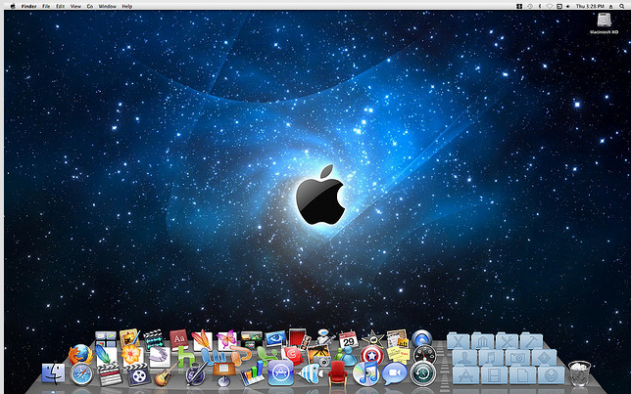Click the eject menu bar icon
Image resolution: width=631 pixels, height=394 pixels.
point(611,6)
